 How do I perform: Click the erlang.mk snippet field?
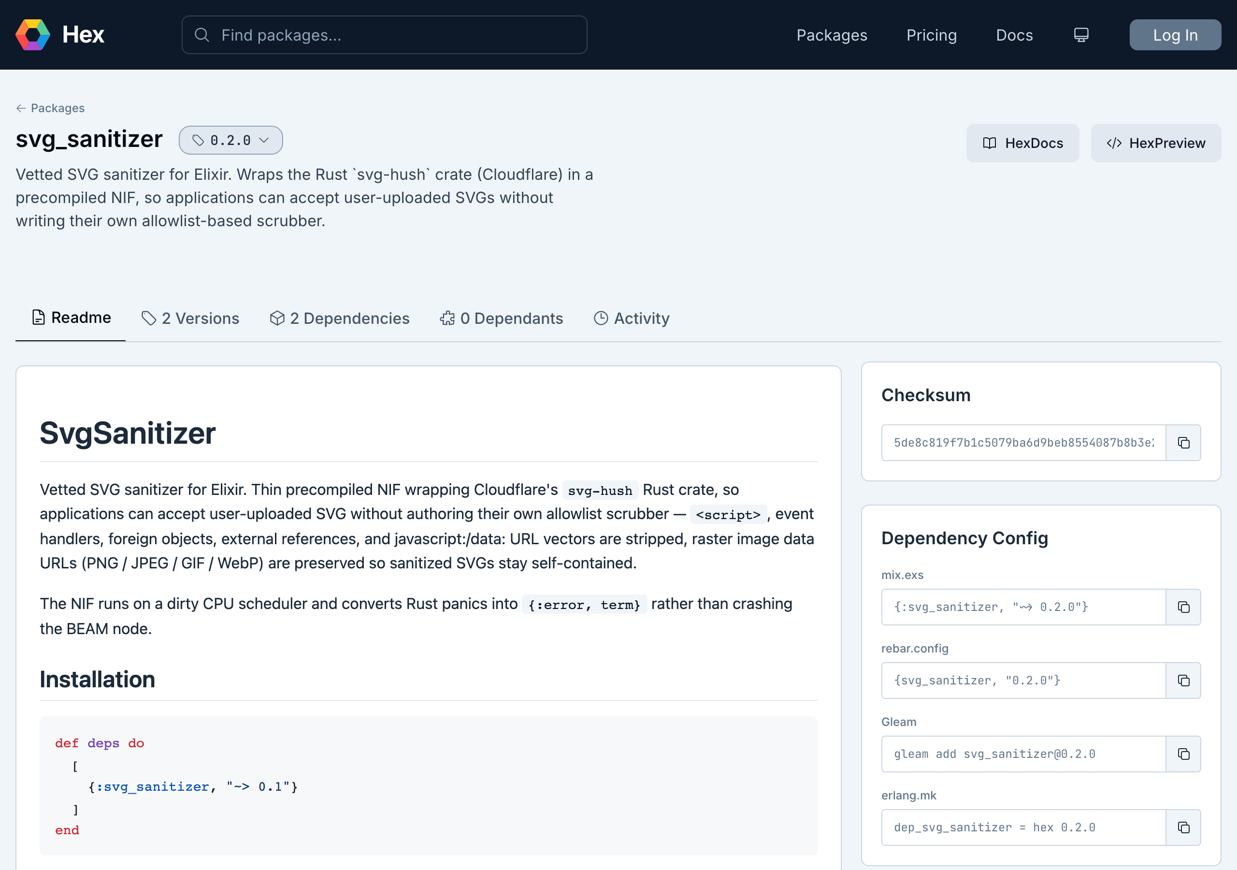(1023, 827)
